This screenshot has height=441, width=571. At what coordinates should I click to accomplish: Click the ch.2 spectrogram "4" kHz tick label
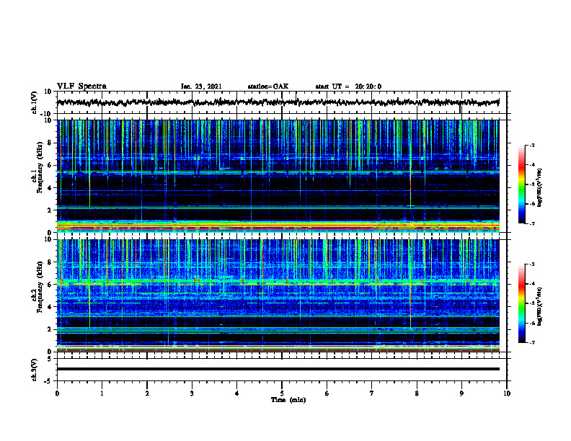click(50, 307)
